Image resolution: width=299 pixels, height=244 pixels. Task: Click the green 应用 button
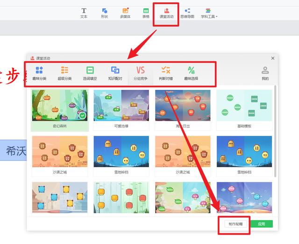coord(262,224)
